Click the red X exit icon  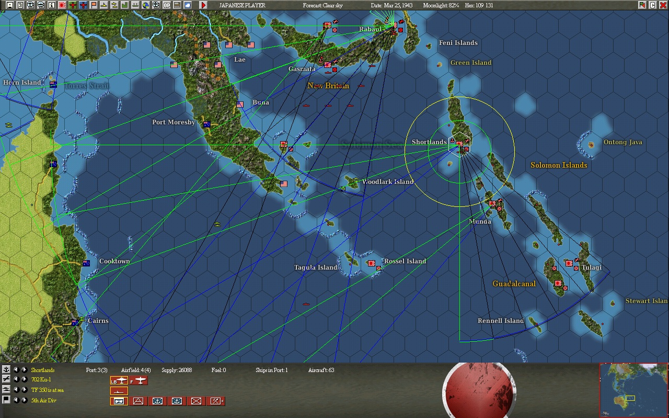663,5
